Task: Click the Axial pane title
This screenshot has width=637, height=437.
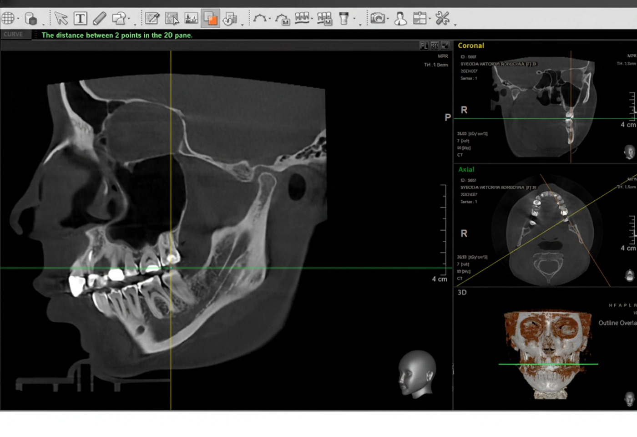Action: [466, 169]
